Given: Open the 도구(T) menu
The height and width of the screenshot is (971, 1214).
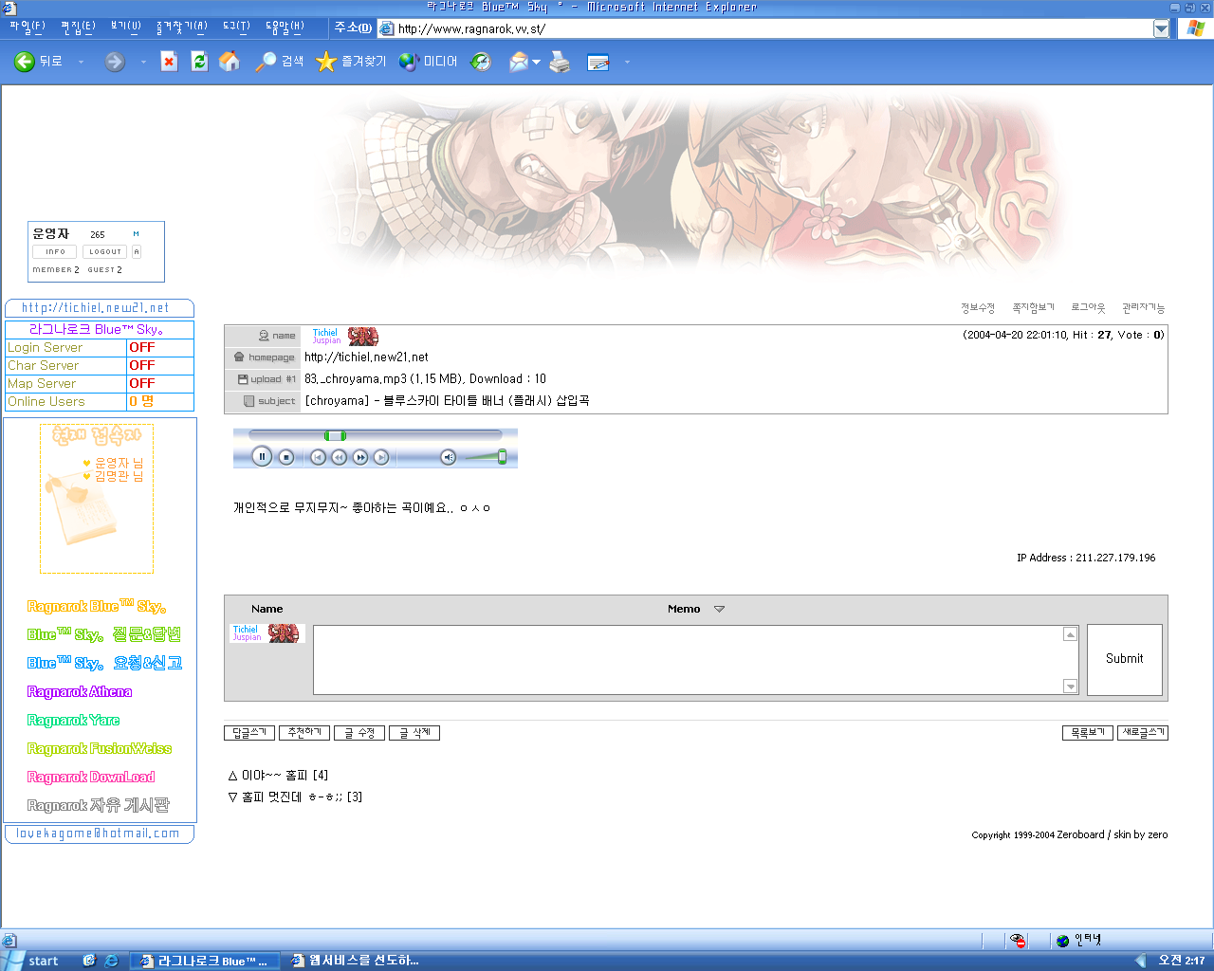Looking at the screenshot, I should pos(236,27).
